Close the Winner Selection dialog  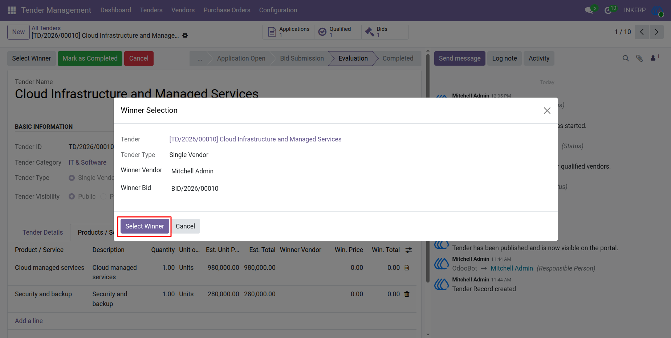[547, 111]
